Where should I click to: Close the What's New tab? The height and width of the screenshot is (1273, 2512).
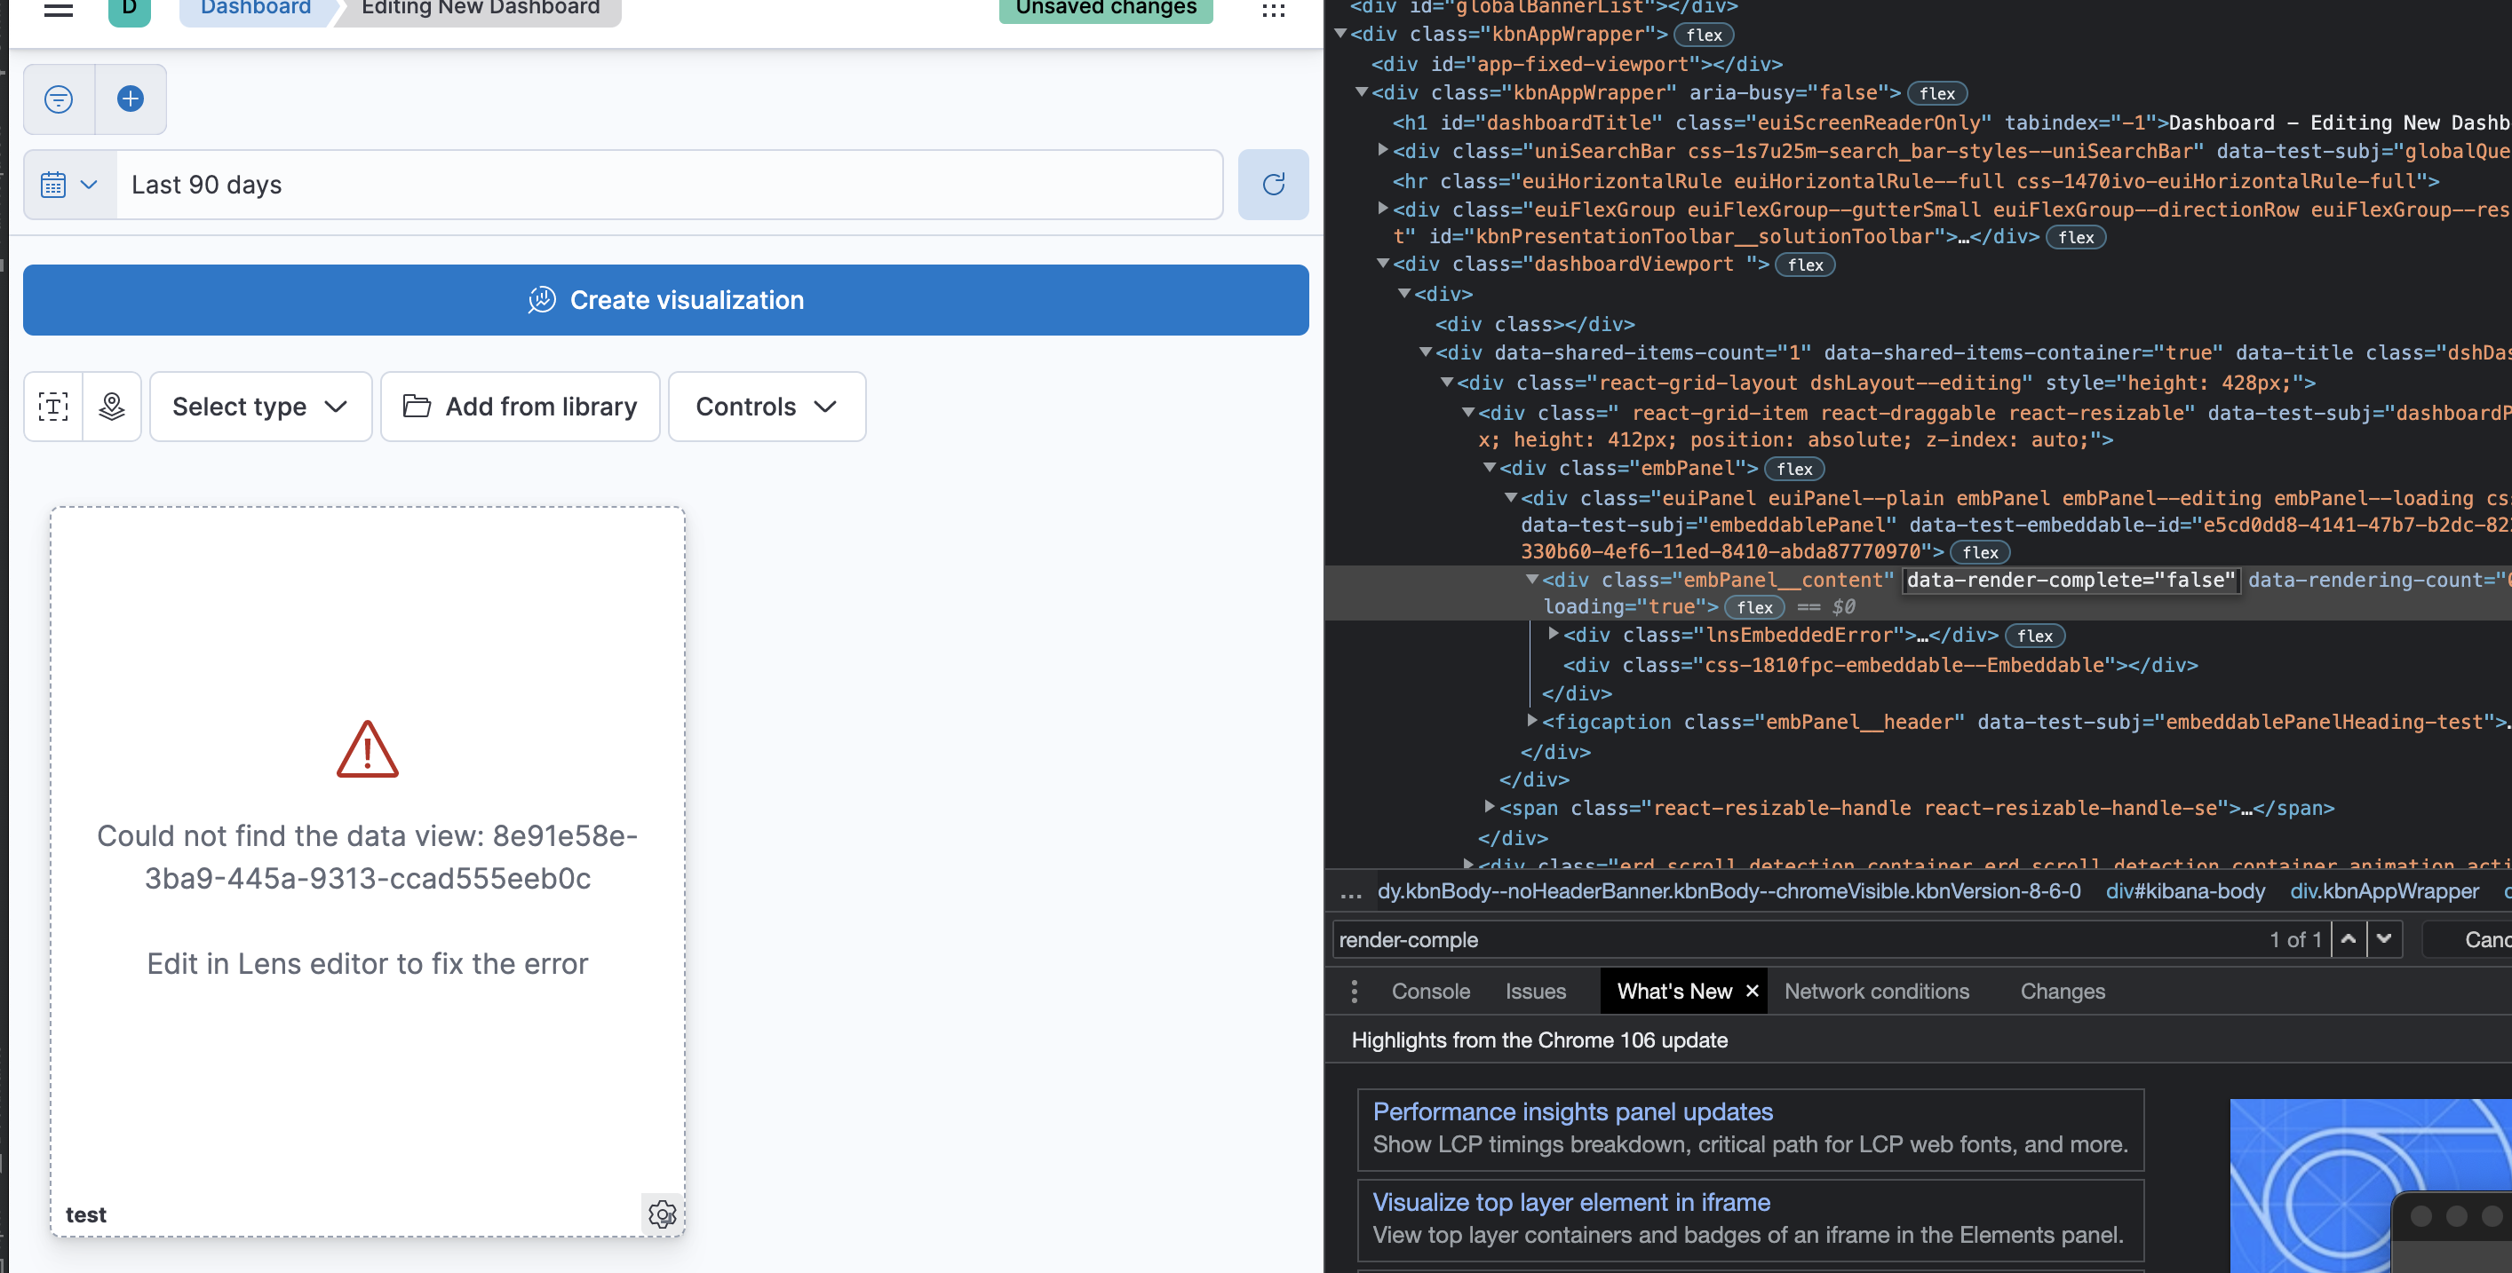click(1753, 992)
